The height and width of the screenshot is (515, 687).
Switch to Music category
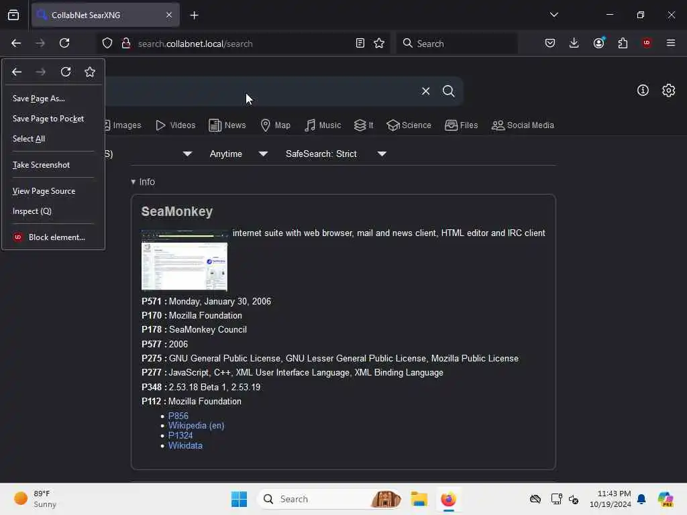pyautogui.click(x=323, y=125)
